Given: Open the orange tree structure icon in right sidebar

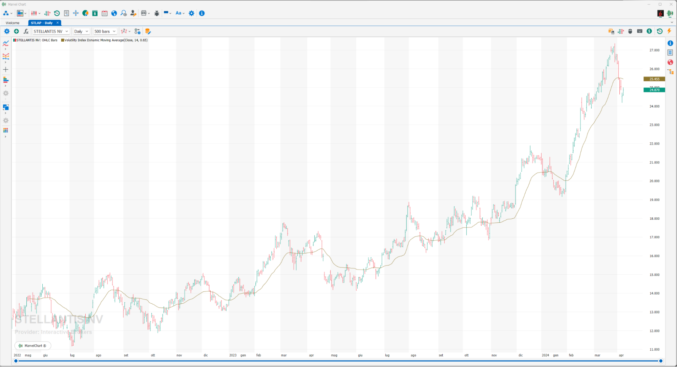Looking at the screenshot, I should pos(670,72).
